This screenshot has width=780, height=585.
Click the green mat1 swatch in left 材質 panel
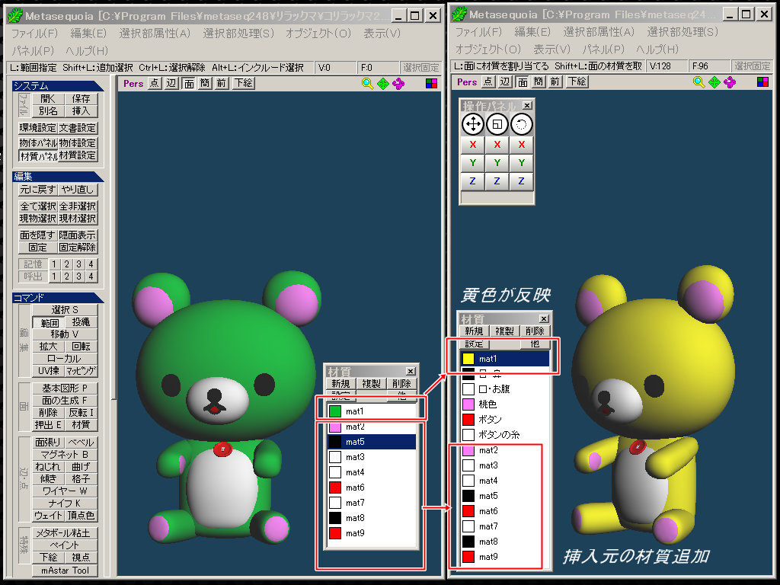335,411
